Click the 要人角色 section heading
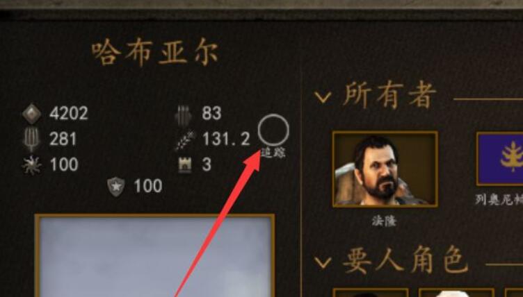 pos(405,260)
